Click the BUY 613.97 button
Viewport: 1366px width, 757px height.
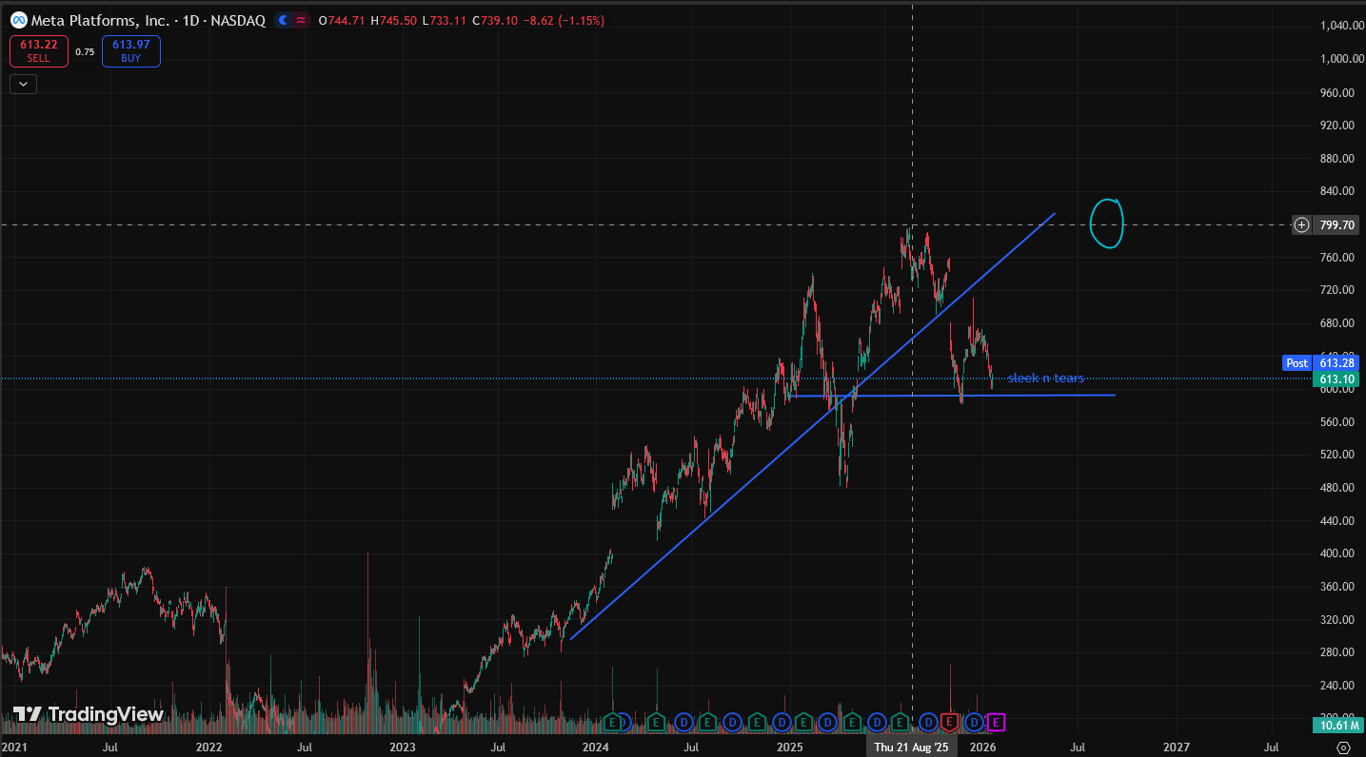pos(131,51)
